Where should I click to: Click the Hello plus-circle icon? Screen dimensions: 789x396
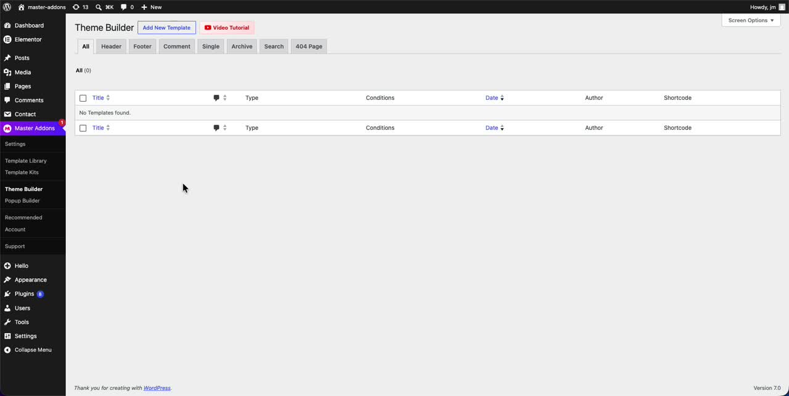pyautogui.click(x=7, y=265)
